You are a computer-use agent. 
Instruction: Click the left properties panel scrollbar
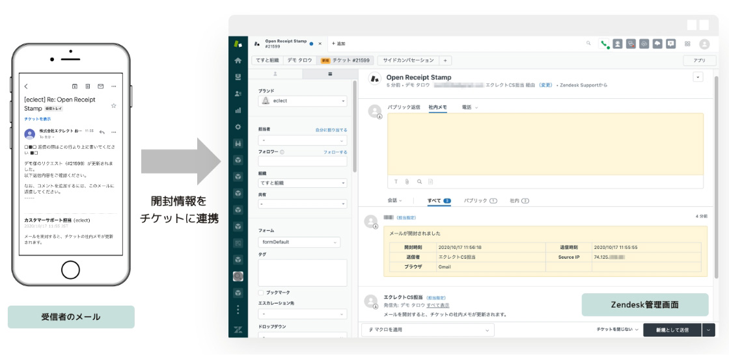[354, 125]
